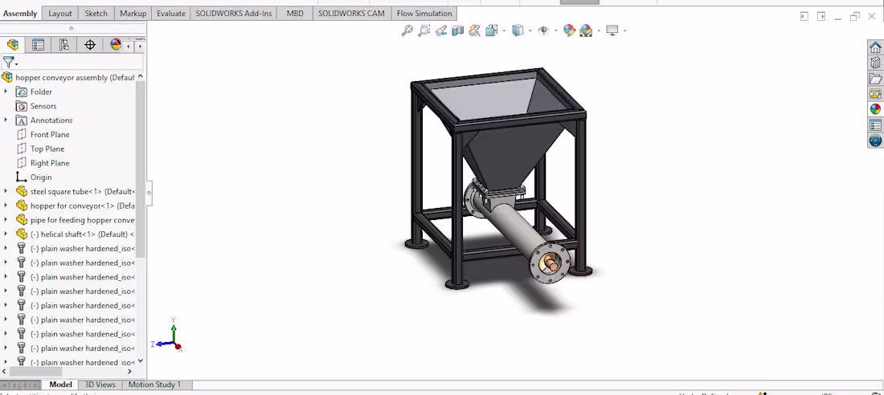Open the Custom Properties task pane tab
The width and height of the screenshot is (884, 395).
click(x=875, y=125)
